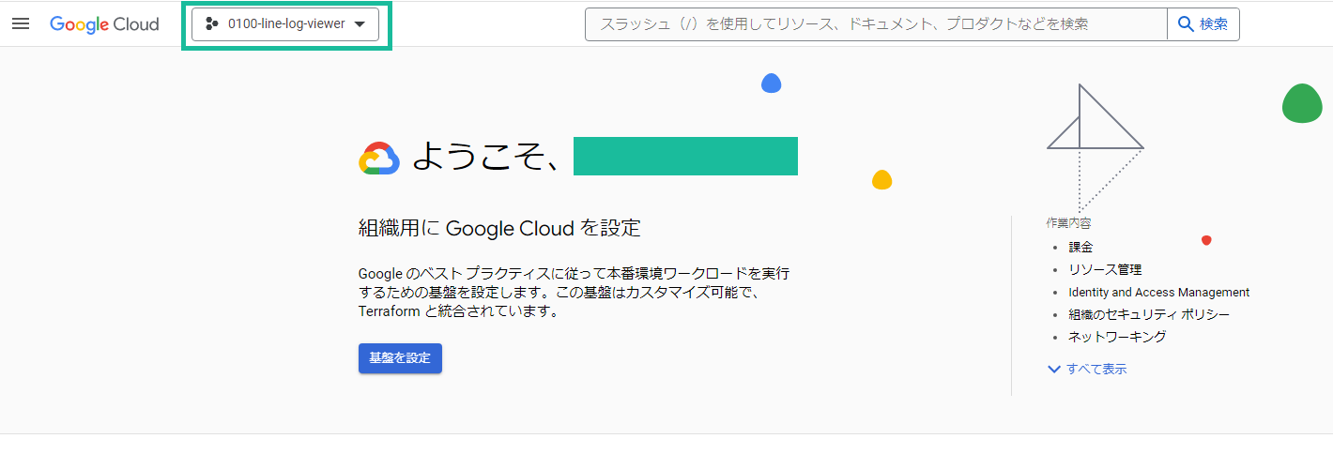Select the ネットワーキング list item
Image resolution: width=1333 pixels, height=454 pixels.
click(1117, 338)
